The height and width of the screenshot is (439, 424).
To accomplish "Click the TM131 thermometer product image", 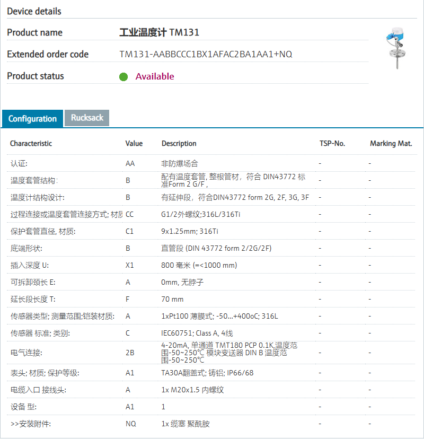I will [396, 49].
